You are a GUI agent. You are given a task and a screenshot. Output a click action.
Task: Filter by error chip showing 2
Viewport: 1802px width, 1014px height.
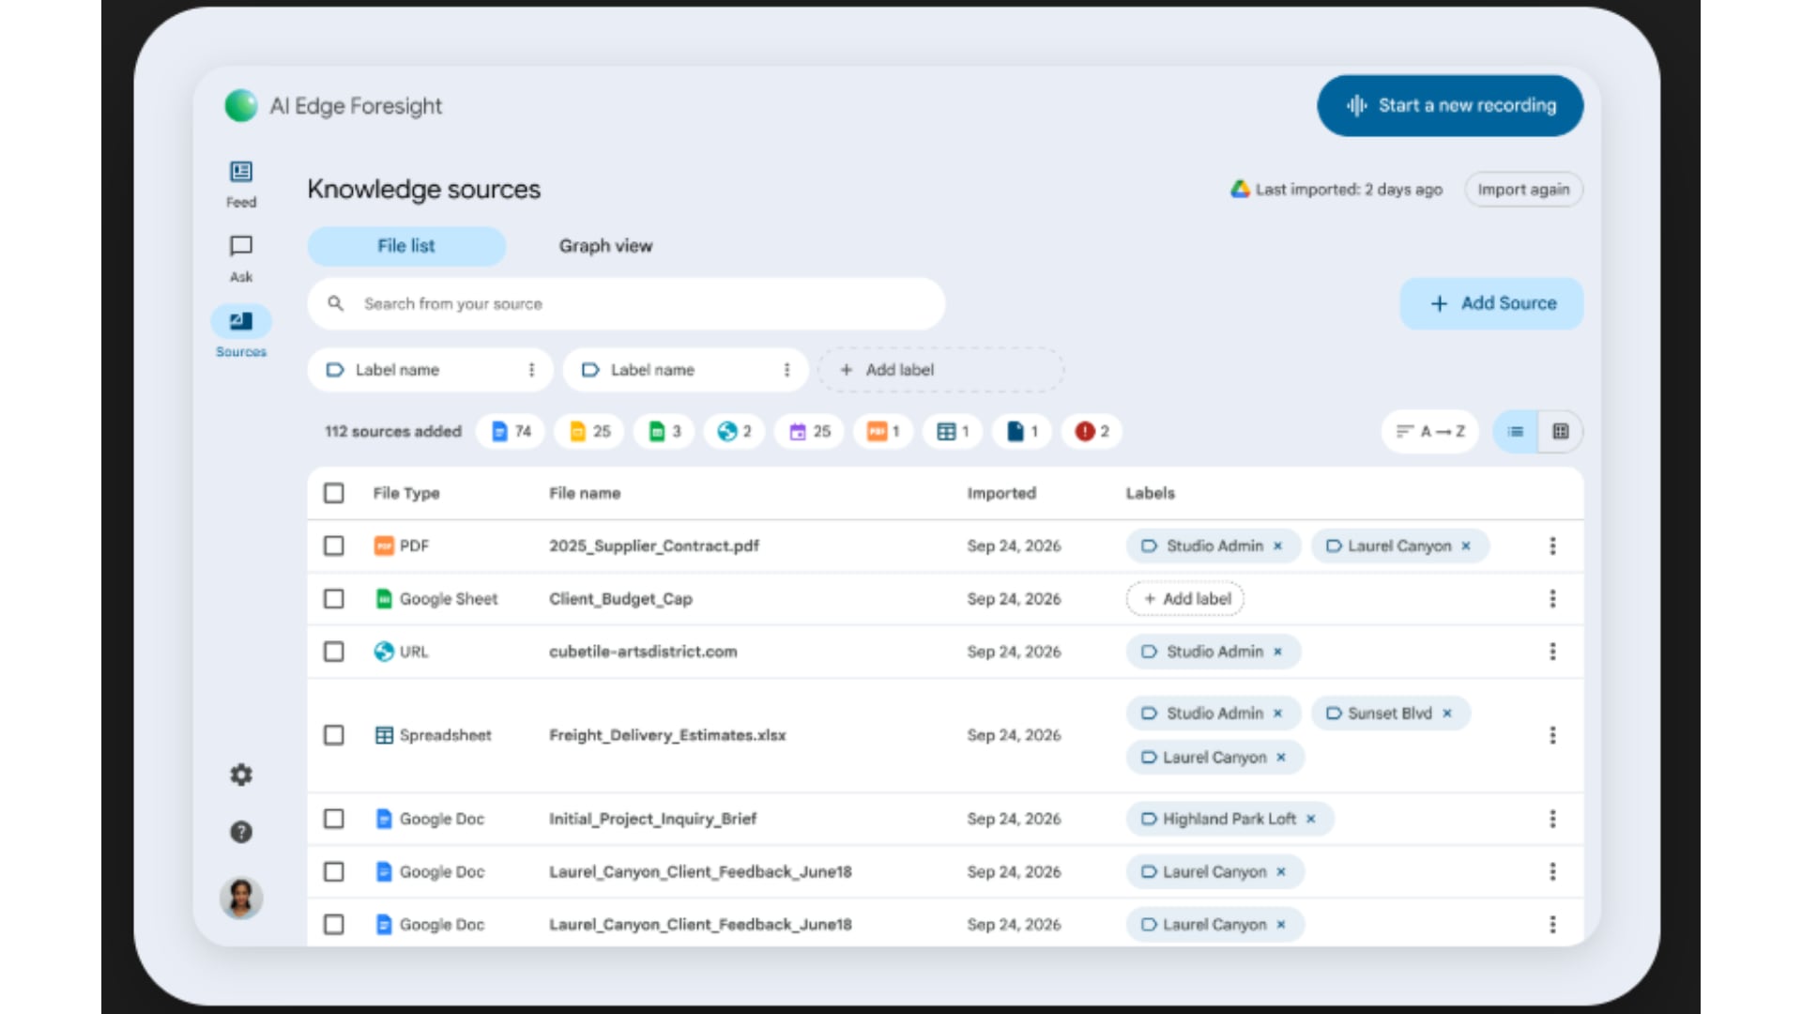pos(1092,431)
